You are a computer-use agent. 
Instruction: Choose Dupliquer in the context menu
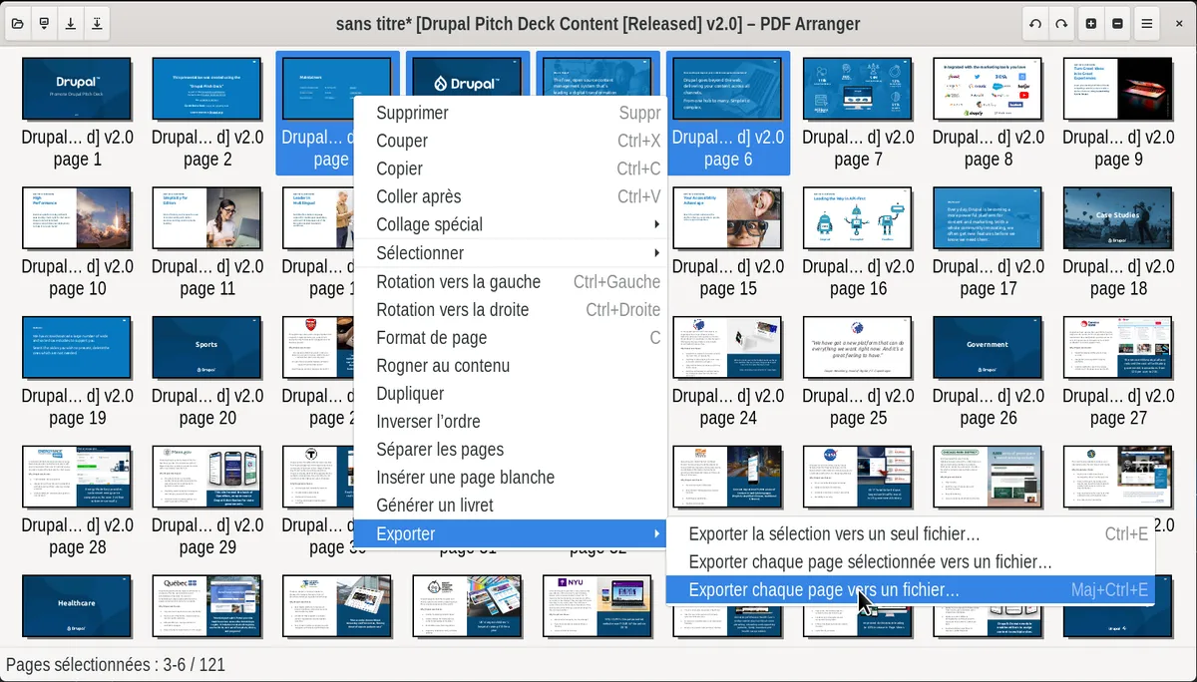(511, 393)
